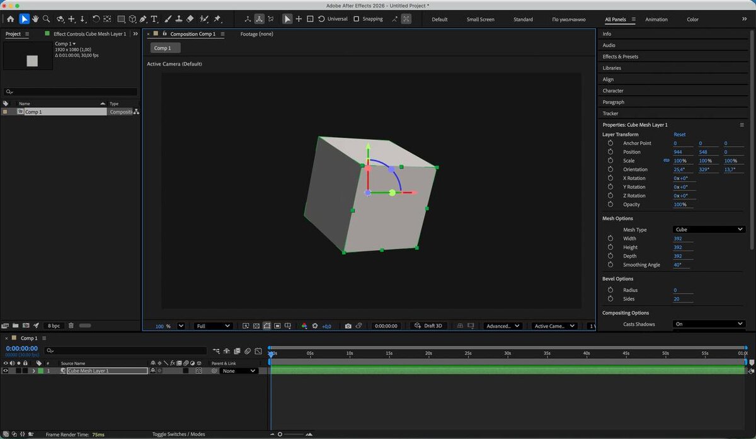This screenshot has height=439, width=756.
Task: Switch to the Animation workspace
Action: click(656, 20)
